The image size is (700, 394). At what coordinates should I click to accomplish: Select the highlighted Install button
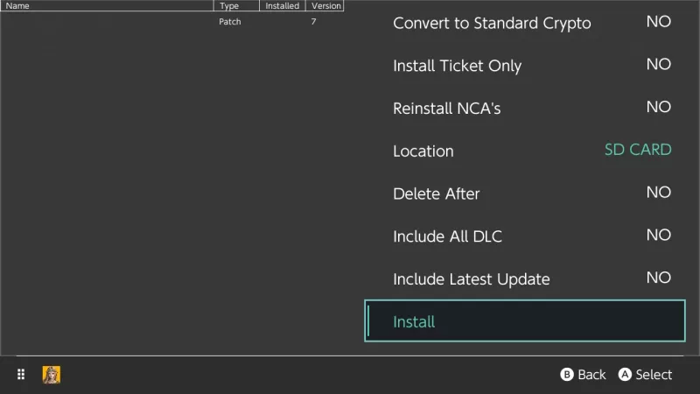point(524,321)
